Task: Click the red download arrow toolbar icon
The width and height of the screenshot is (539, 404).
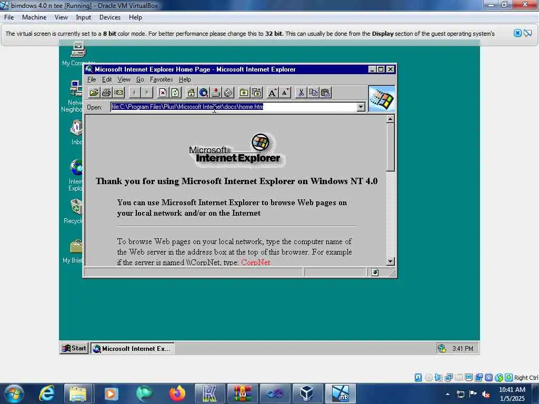Action: 216,93
